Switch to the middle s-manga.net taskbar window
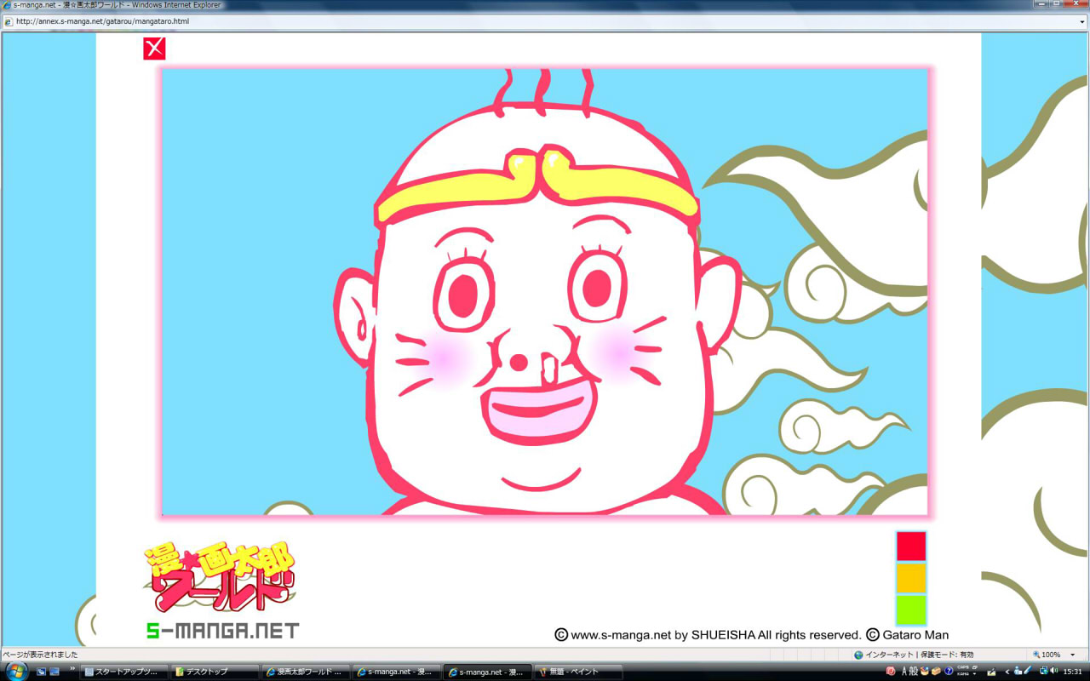The image size is (1090, 681). coord(397,672)
